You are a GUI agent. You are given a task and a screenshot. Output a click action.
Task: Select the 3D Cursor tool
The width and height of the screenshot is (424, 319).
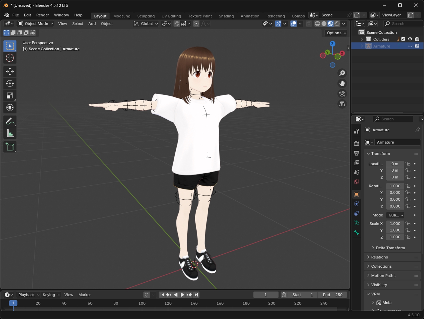coord(10,58)
